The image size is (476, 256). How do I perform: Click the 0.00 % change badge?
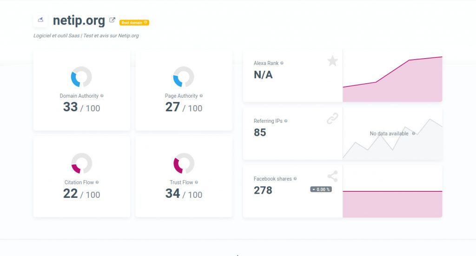pos(321,189)
